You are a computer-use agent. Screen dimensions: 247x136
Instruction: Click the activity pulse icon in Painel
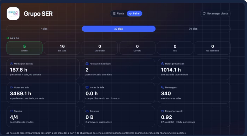coord(130,14)
